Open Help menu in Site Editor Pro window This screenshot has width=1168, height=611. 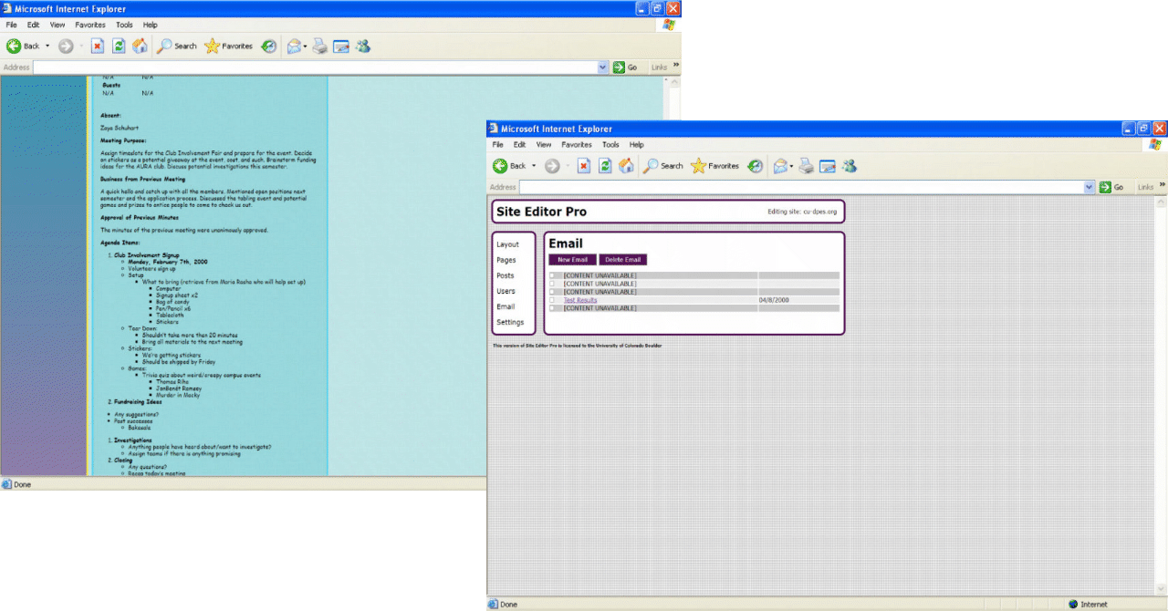[637, 145]
